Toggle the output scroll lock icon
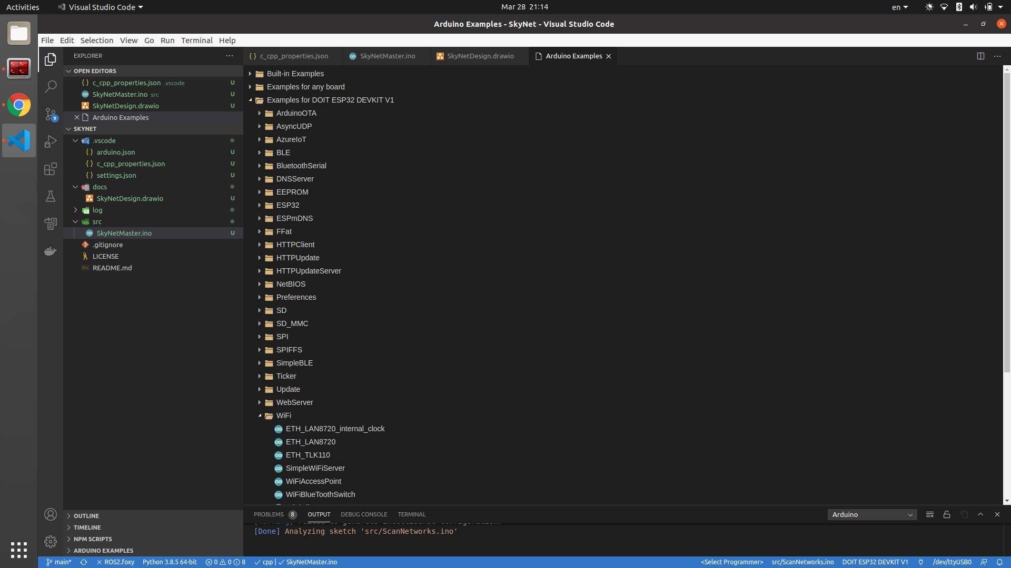 tap(947, 514)
